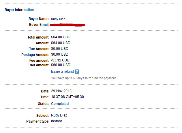Click the Buyer Email label
The image size is (182, 133).
[39, 24]
